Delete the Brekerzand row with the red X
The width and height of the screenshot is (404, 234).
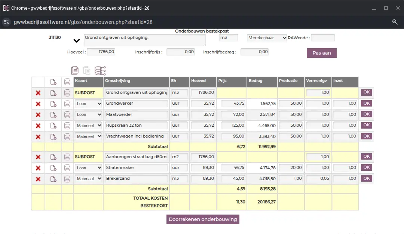pos(38,179)
